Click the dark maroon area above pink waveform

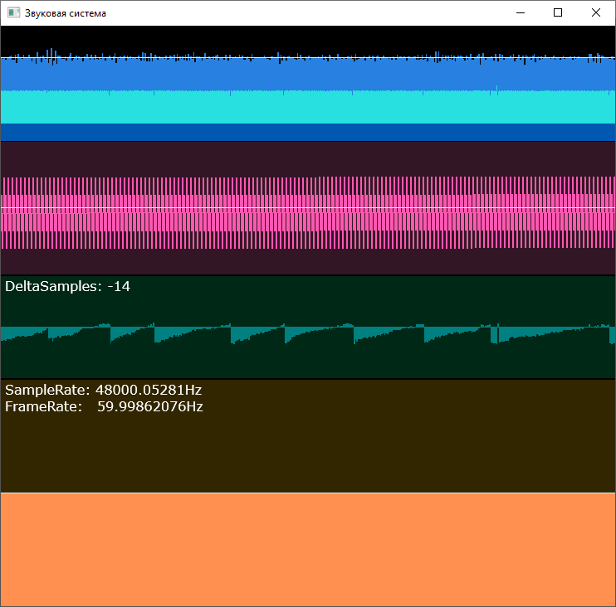307,158
